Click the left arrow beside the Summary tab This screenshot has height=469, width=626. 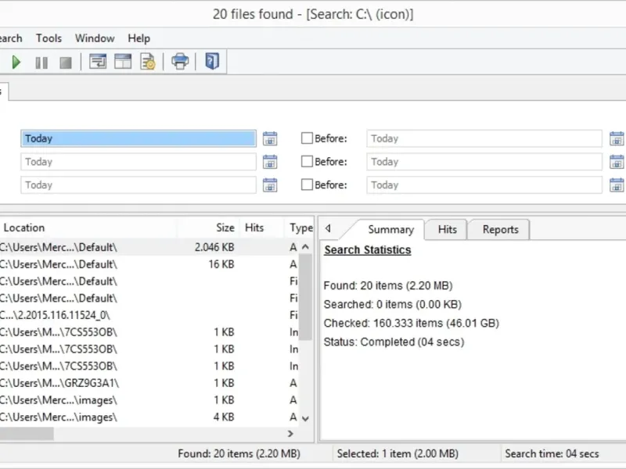tap(328, 228)
